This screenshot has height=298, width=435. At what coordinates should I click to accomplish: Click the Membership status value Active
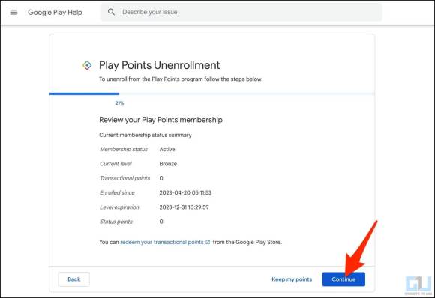167,149
